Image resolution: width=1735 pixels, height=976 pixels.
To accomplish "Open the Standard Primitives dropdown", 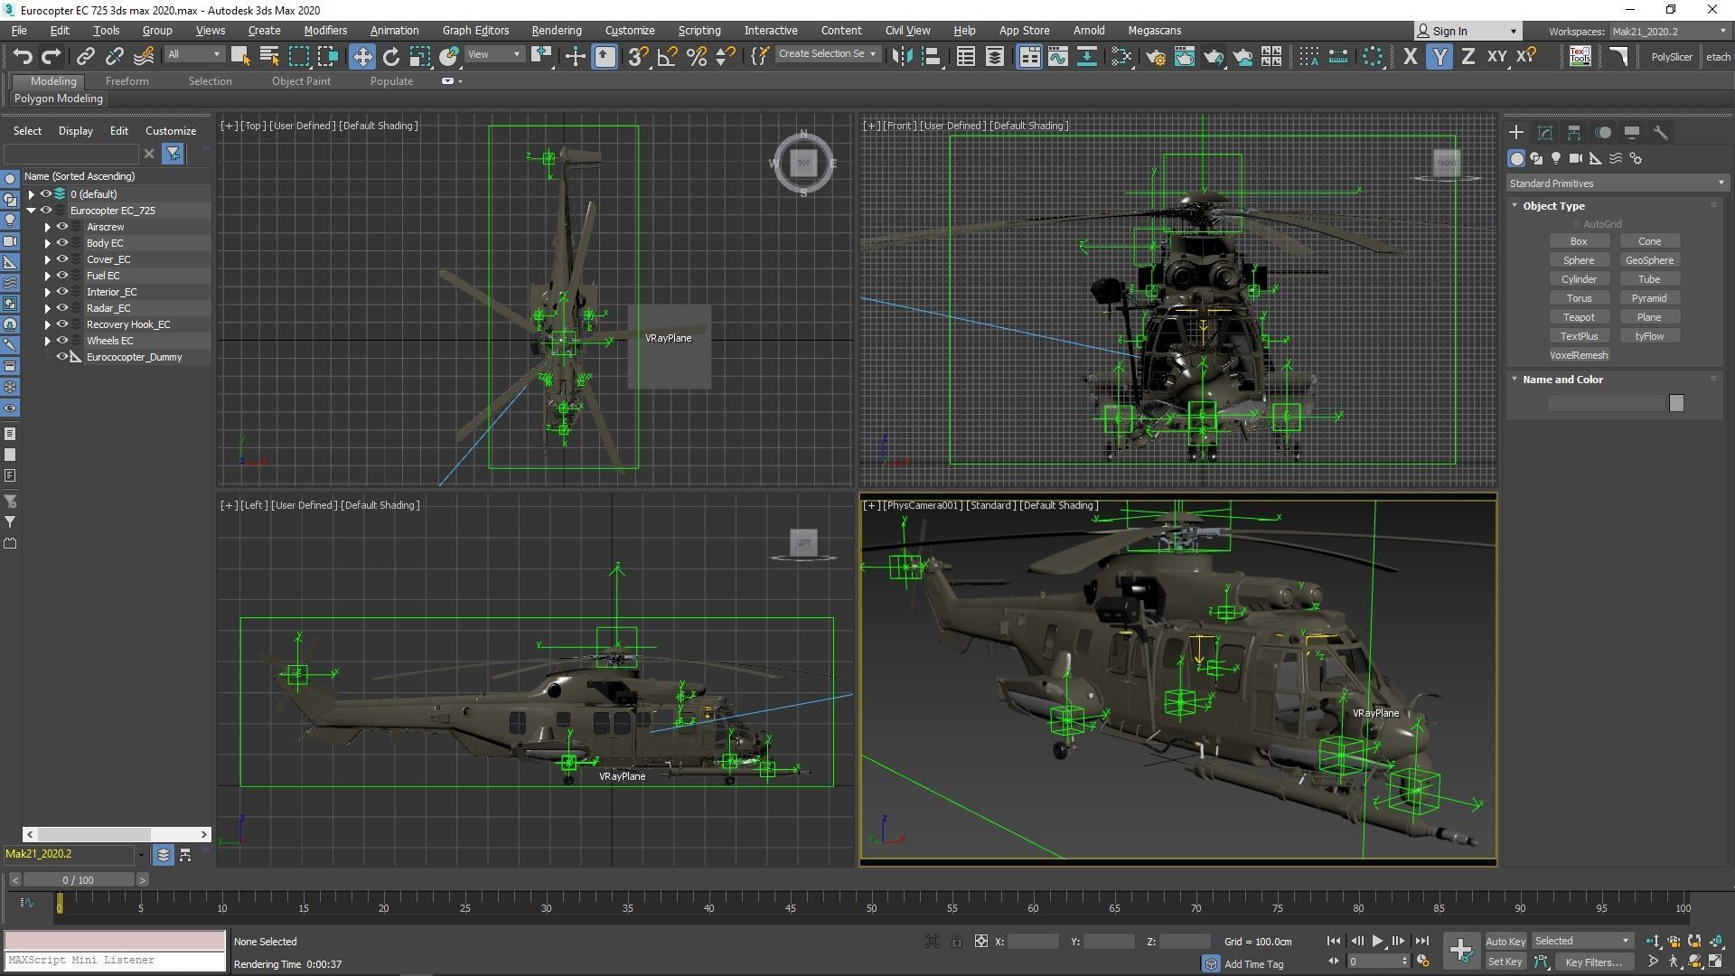I will (1616, 183).
